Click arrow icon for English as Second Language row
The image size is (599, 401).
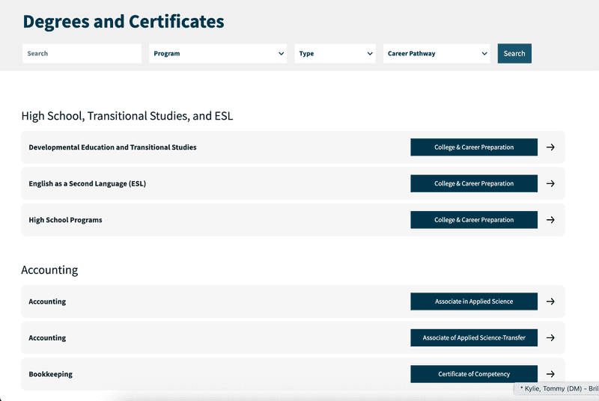coord(550,183)
